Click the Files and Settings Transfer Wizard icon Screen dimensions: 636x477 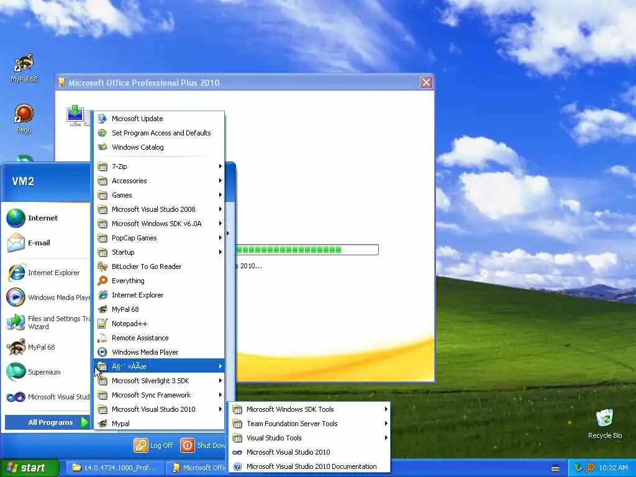[x=16, y=322]
